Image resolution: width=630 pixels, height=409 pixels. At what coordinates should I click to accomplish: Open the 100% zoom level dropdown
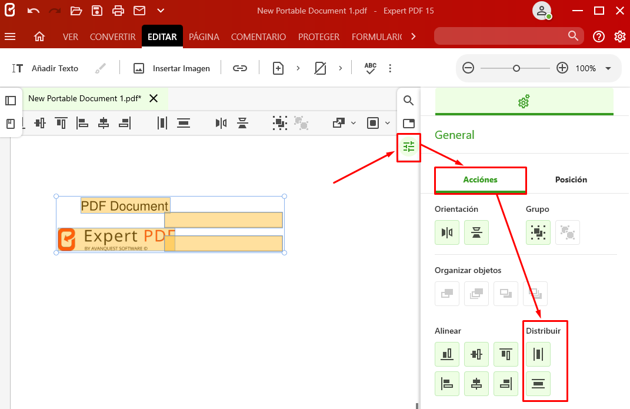[608, 68]
